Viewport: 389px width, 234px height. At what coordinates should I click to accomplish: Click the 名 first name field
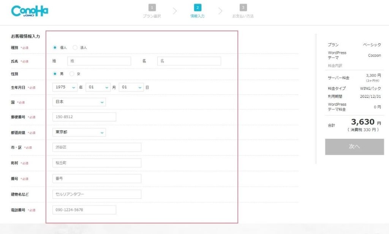coord(189,61)
